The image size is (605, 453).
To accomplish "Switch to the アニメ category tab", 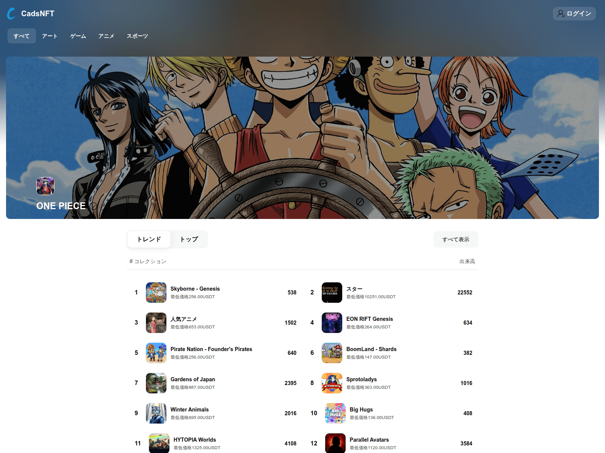I will (x=107, y=36).
